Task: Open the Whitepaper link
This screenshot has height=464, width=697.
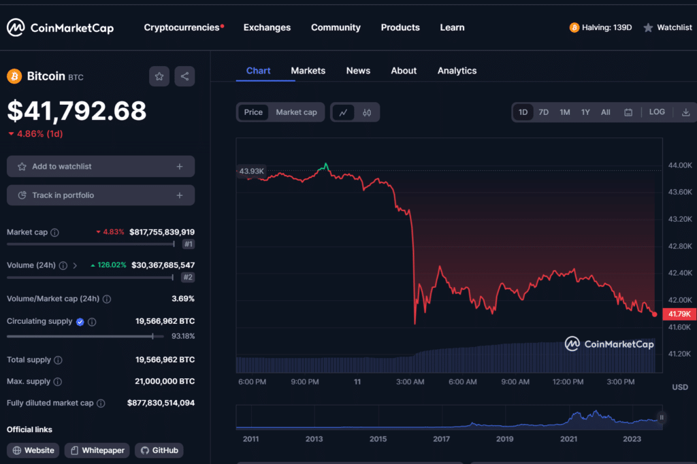Action: (97, 450)
